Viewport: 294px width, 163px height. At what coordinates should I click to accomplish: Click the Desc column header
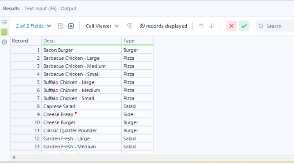(x=81, y=41)
